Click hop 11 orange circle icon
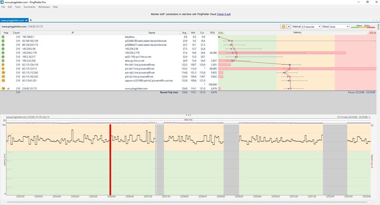This screenshot has height=205, width=380. pyautogui.click(x=3, y=76)
